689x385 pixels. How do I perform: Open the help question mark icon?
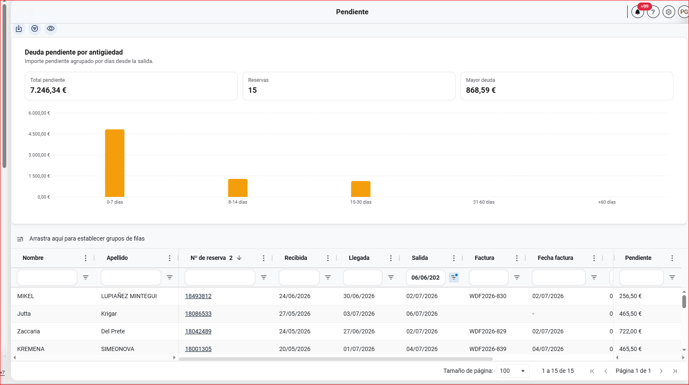[653, 12]
